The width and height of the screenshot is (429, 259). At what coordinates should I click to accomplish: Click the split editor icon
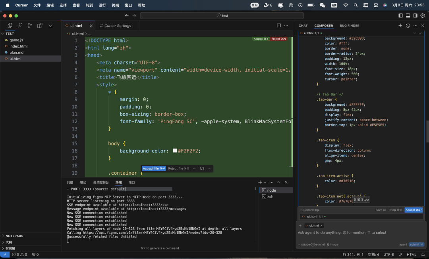coord(279,25)
